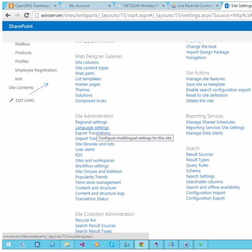Open Regional settings

pyautogui.click(x=91, y=122)
